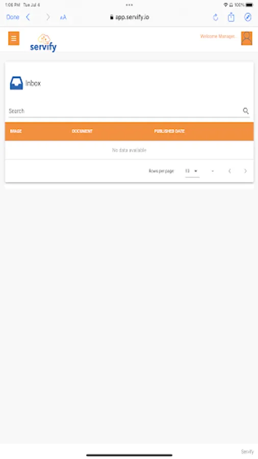Go to next table page
The image size is (258, 459).
pyautogui.click(x=245, y=171)
